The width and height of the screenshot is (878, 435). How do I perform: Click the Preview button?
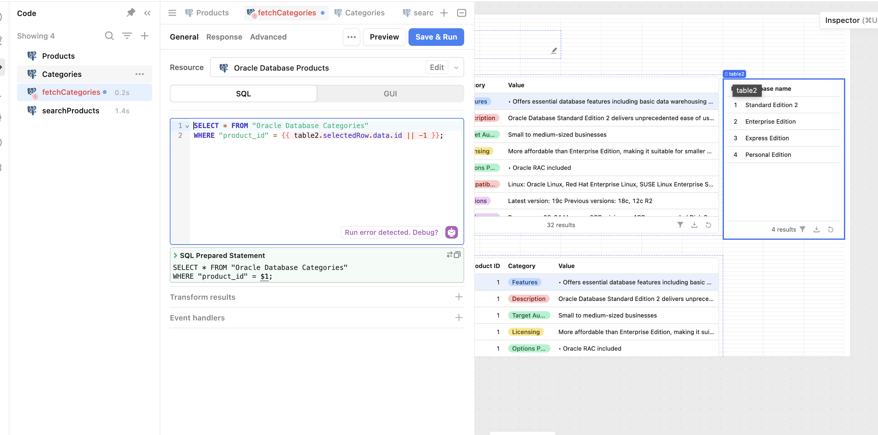coord(384,37)
